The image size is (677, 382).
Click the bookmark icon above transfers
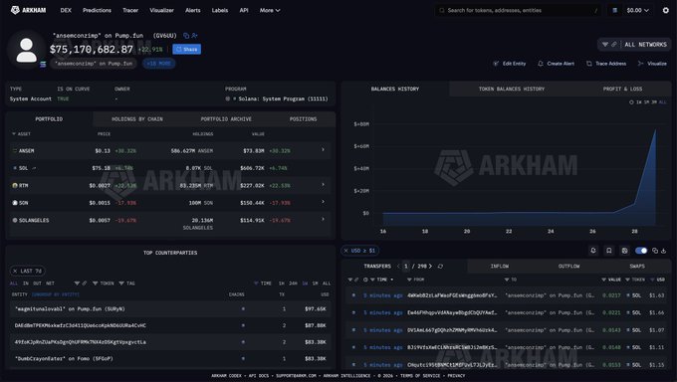tap(608, 251)
